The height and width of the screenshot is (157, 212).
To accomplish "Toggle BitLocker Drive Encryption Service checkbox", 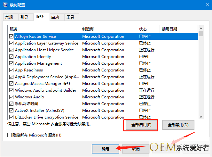I will click(x=12, y=117).
